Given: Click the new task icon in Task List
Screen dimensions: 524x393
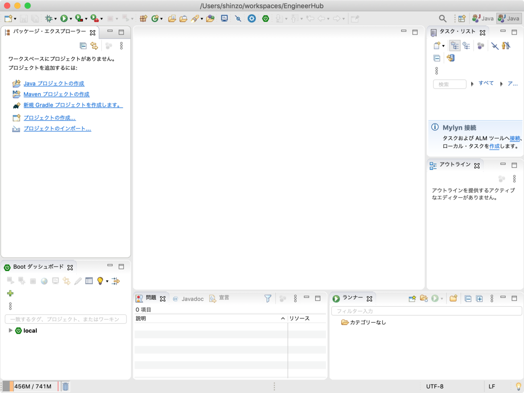Looking at the screenshot, I should click(437, 46).
